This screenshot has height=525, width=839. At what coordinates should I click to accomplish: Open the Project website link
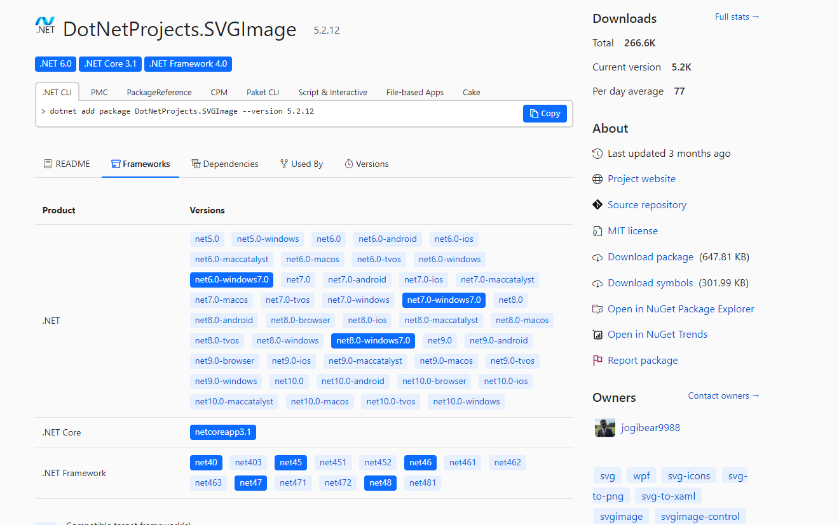641,179
